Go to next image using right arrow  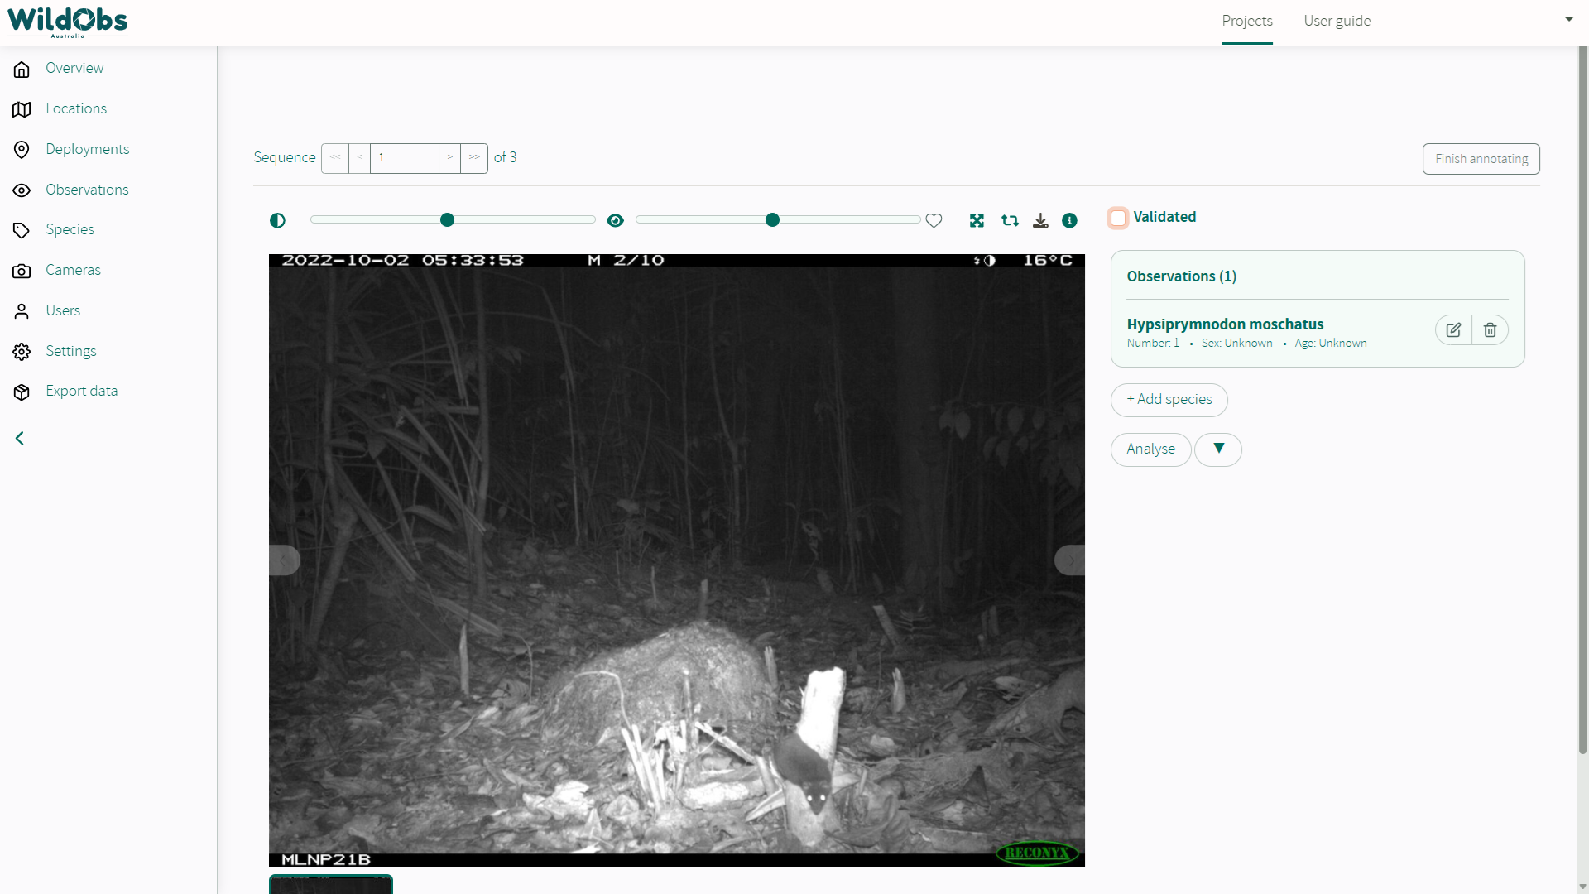(1069, 560)
